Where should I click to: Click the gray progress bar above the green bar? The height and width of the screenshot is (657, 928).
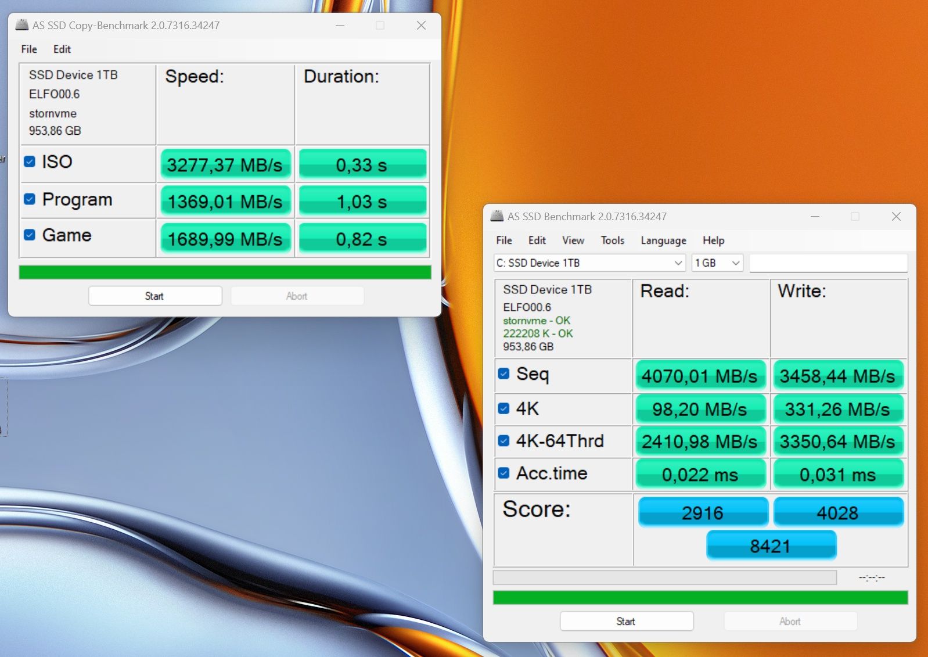pyautogui.click(x=665, y=577)
